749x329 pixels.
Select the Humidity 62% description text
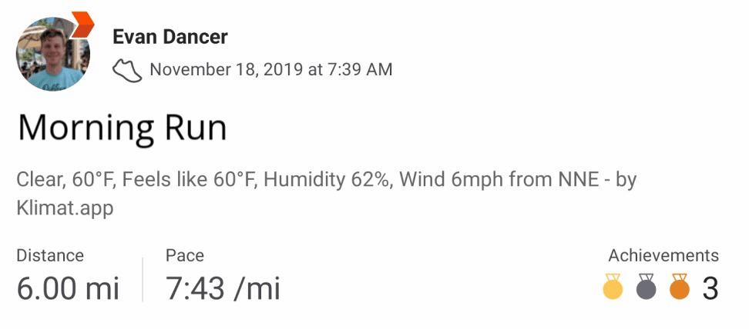click(327, 180)
